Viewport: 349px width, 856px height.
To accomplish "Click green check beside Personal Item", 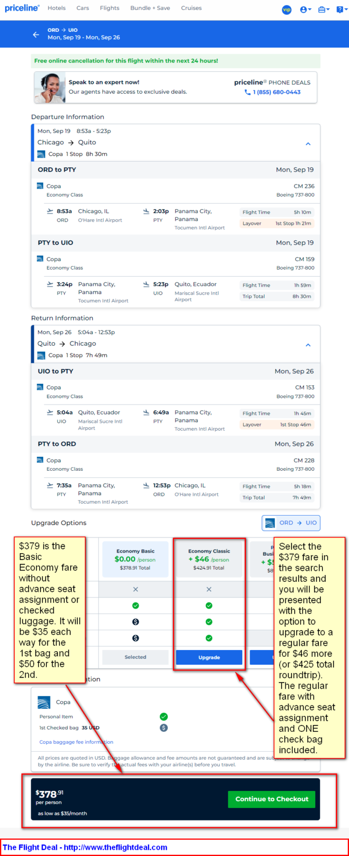I will pyautogui.click(x=164, y=717).
